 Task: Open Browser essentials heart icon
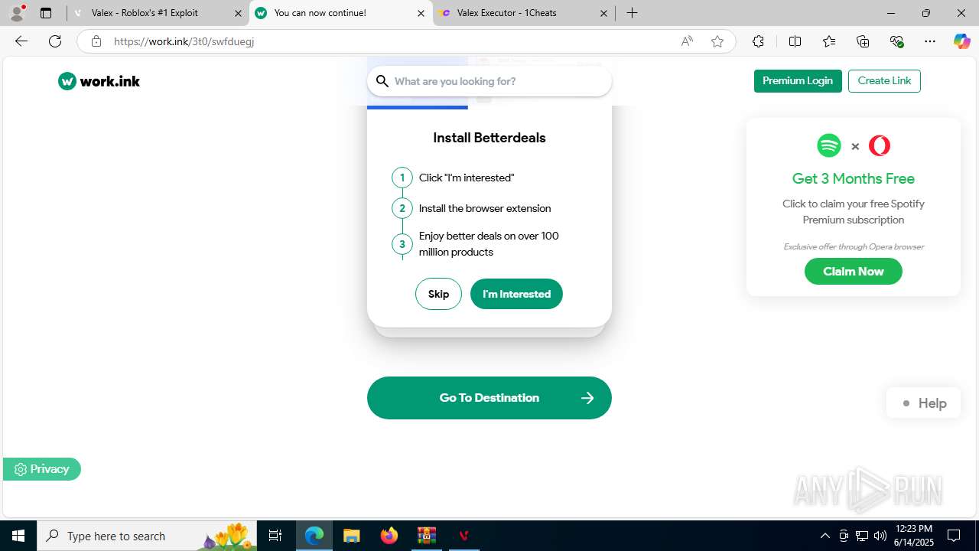click(x=896, y=41)
